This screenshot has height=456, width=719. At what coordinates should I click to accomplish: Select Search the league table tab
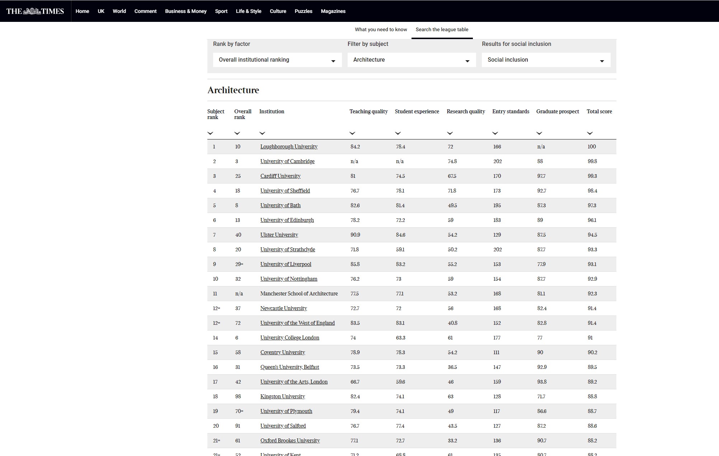pos(442,30)
